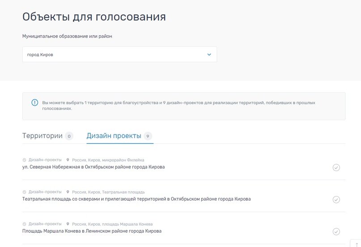Screen dimensions: 361x247
Task: Click location pin icon for микрорайон Филейка
Action: tap(68, 160)
